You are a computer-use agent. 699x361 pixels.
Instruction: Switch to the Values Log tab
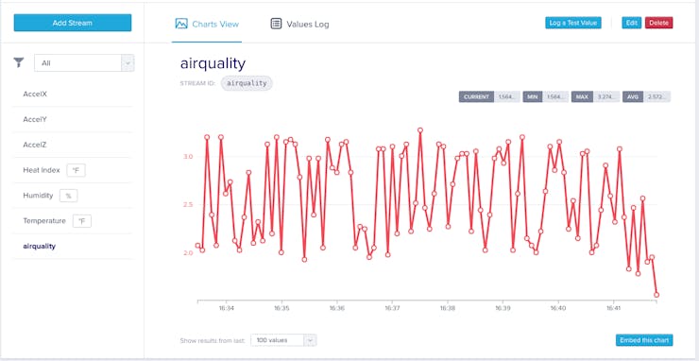coord(299,24)
